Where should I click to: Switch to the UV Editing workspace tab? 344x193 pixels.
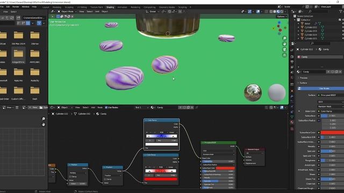tap(82, 7)
